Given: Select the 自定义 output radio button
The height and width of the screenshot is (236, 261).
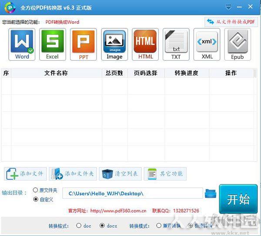Looking at the screenshot, I should [36, 199].
